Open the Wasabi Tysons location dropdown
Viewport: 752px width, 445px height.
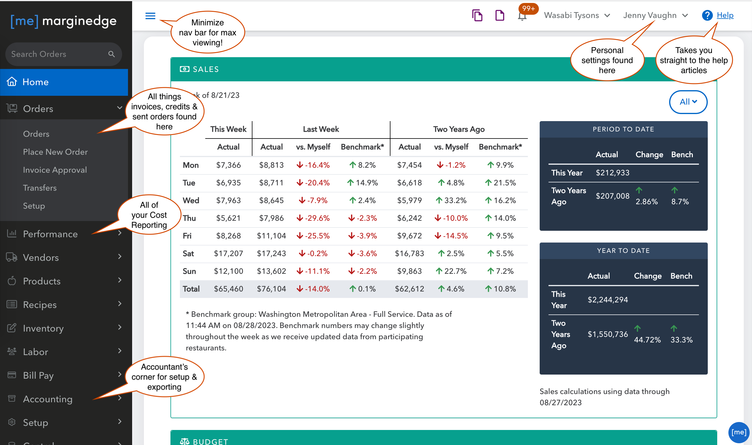point(577,15)
